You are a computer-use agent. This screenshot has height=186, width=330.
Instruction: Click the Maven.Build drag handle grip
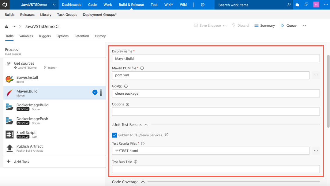[101, 92]
